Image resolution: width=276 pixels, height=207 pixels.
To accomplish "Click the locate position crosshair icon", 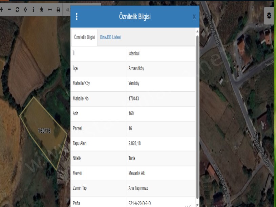I will (25, 9).
